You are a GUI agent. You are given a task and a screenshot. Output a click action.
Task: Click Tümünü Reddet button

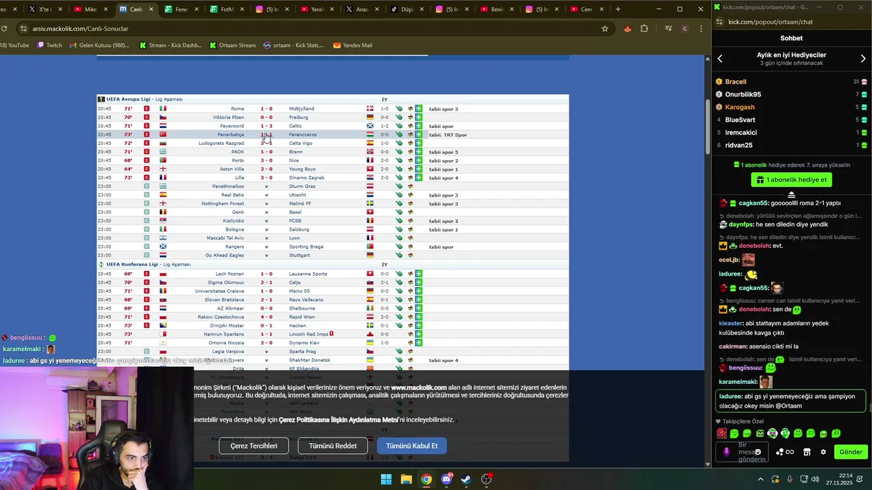coord(332,446)
